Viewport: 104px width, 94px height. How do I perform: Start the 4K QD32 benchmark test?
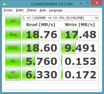pyautogui.click(x=13, y=74)
